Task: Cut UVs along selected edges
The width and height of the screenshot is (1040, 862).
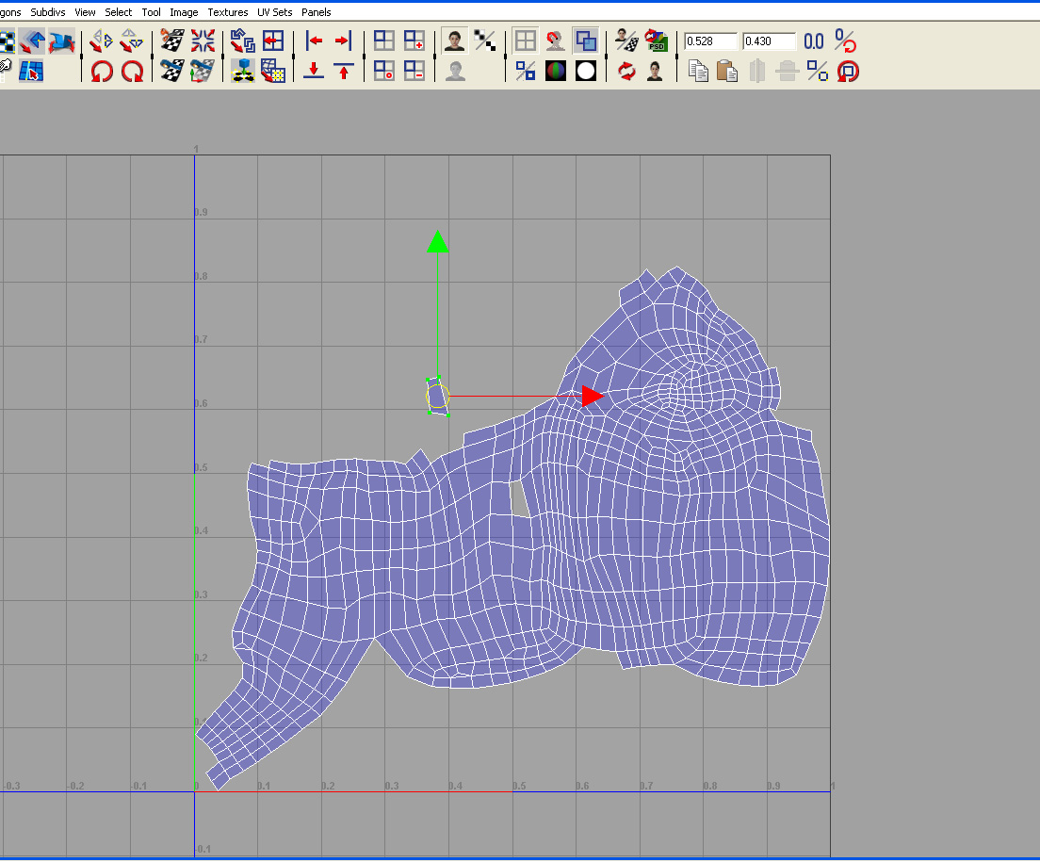Action: (x=171, y=41)
